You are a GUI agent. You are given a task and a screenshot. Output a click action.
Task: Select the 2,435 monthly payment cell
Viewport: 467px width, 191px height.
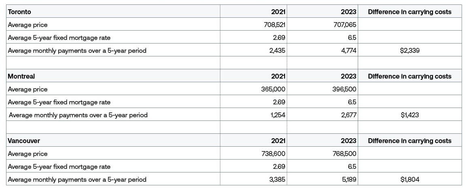coord(277,51)
